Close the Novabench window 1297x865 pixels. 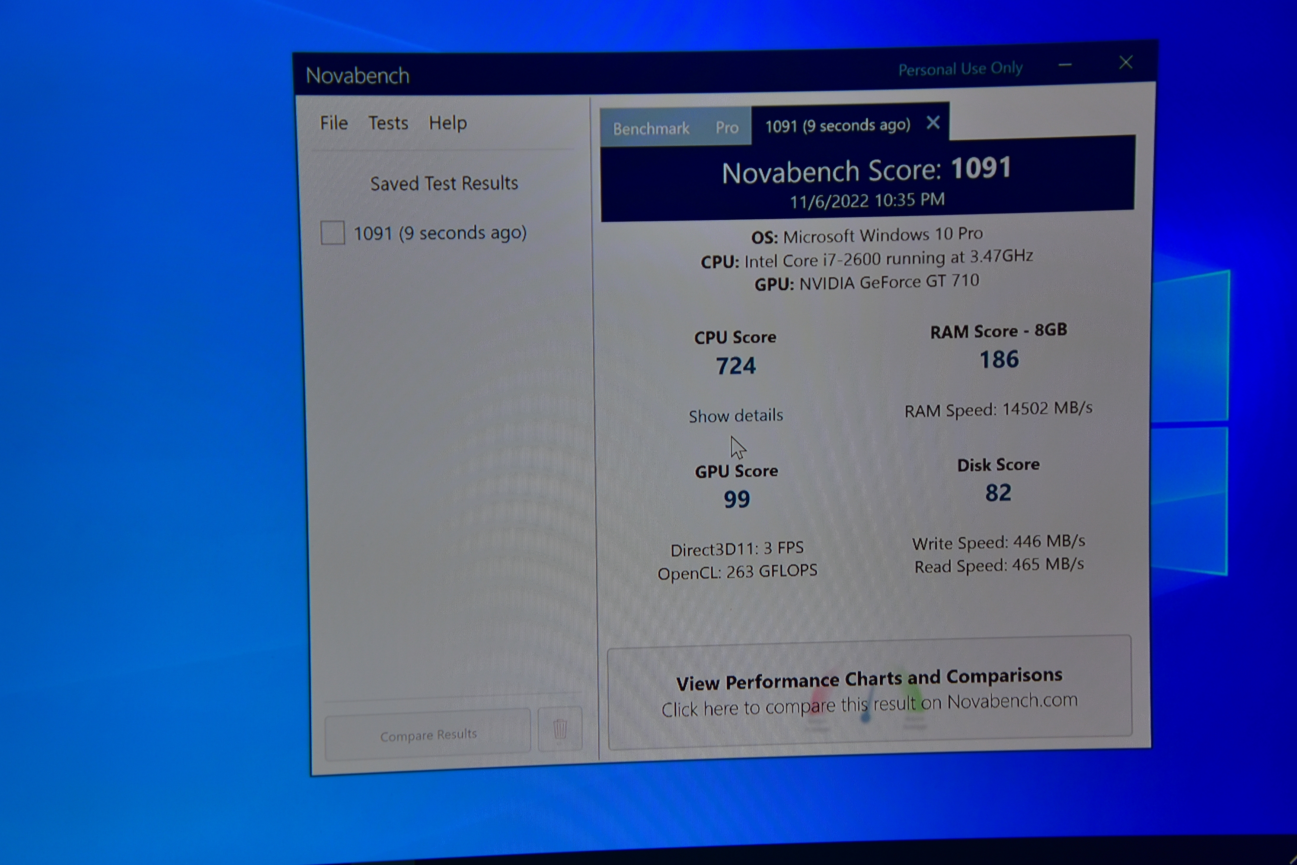pos(1125,62)
